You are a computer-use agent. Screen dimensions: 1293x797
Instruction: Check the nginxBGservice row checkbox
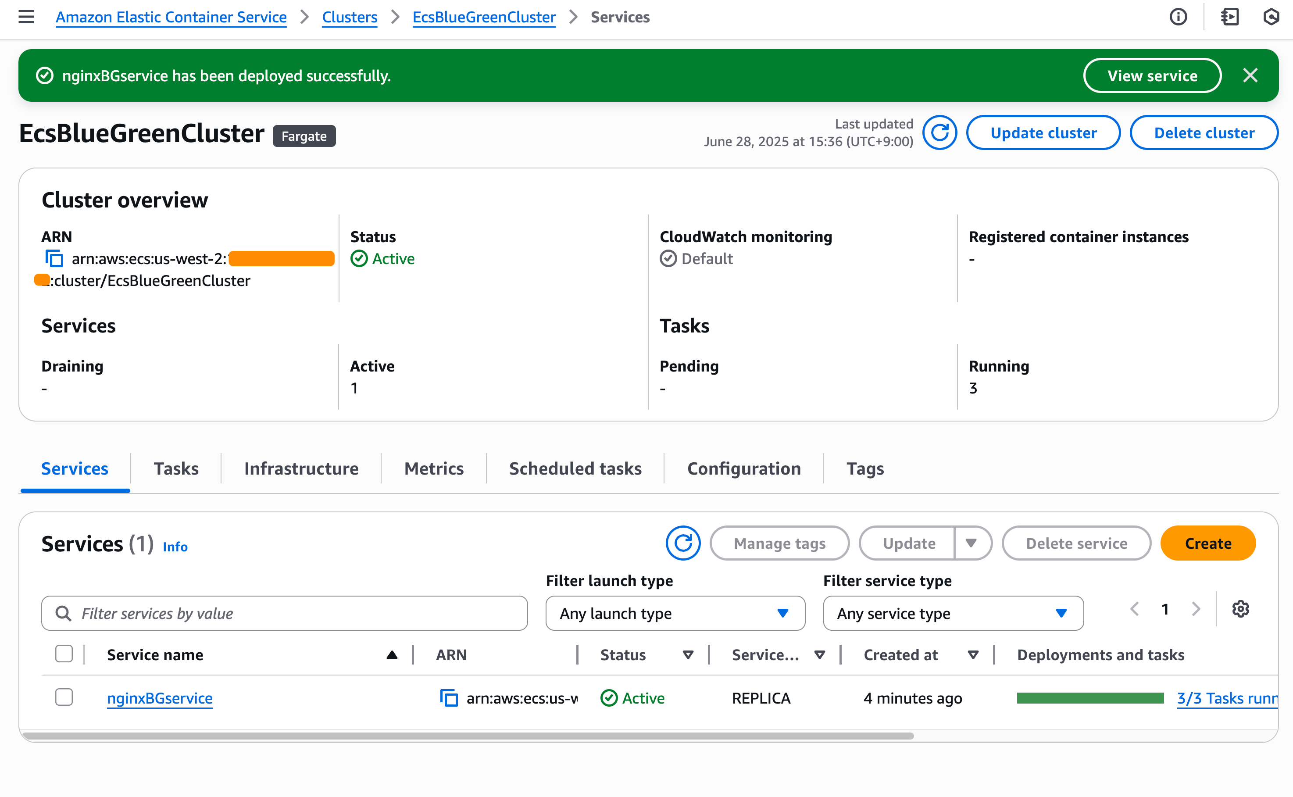tap(64, 697)
